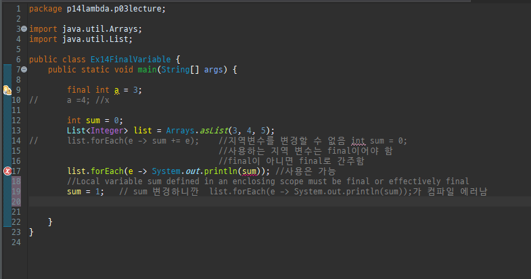Click the List<Integer> type on line 13
531x279 pixels.
tap(97, 131)
